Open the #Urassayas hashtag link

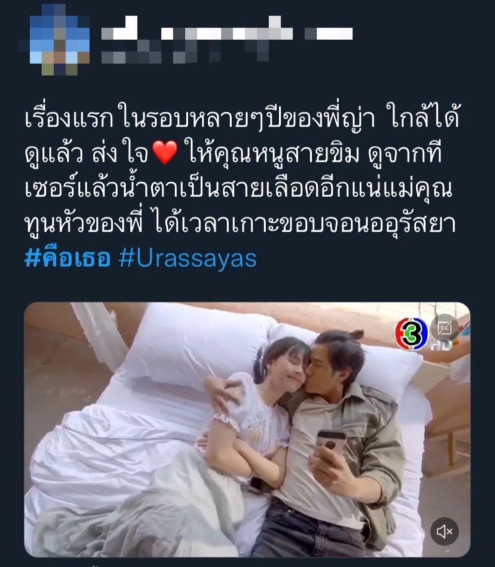pyautogui.click(x=187, y=258)
